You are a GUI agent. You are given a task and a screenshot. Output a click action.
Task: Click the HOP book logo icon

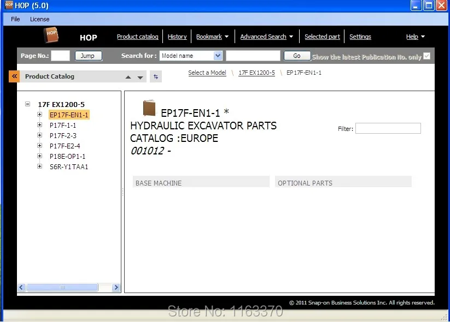point(51,35)
